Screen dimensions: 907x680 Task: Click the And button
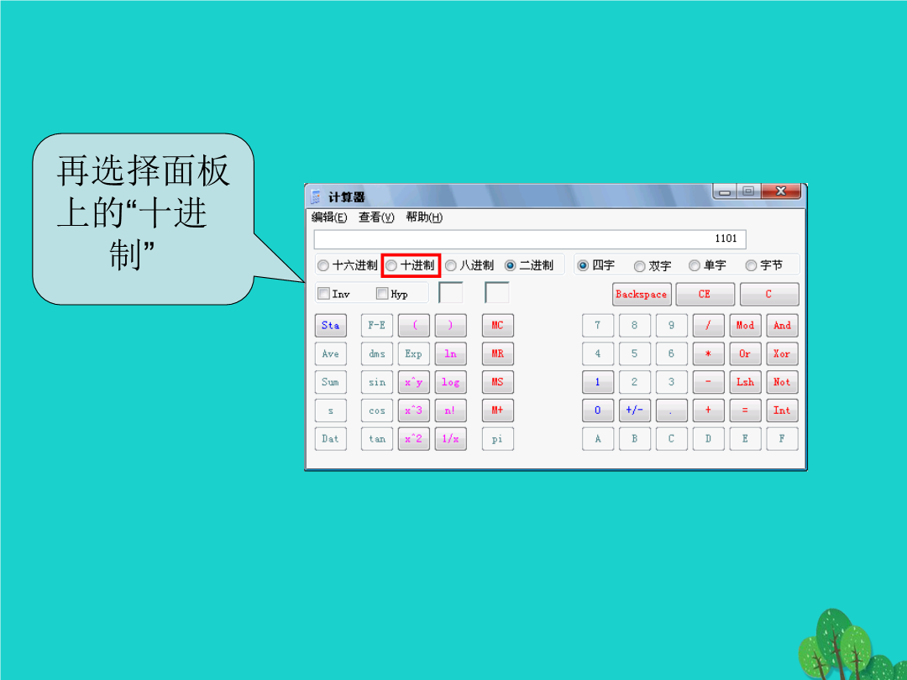[x=782, y=326]
